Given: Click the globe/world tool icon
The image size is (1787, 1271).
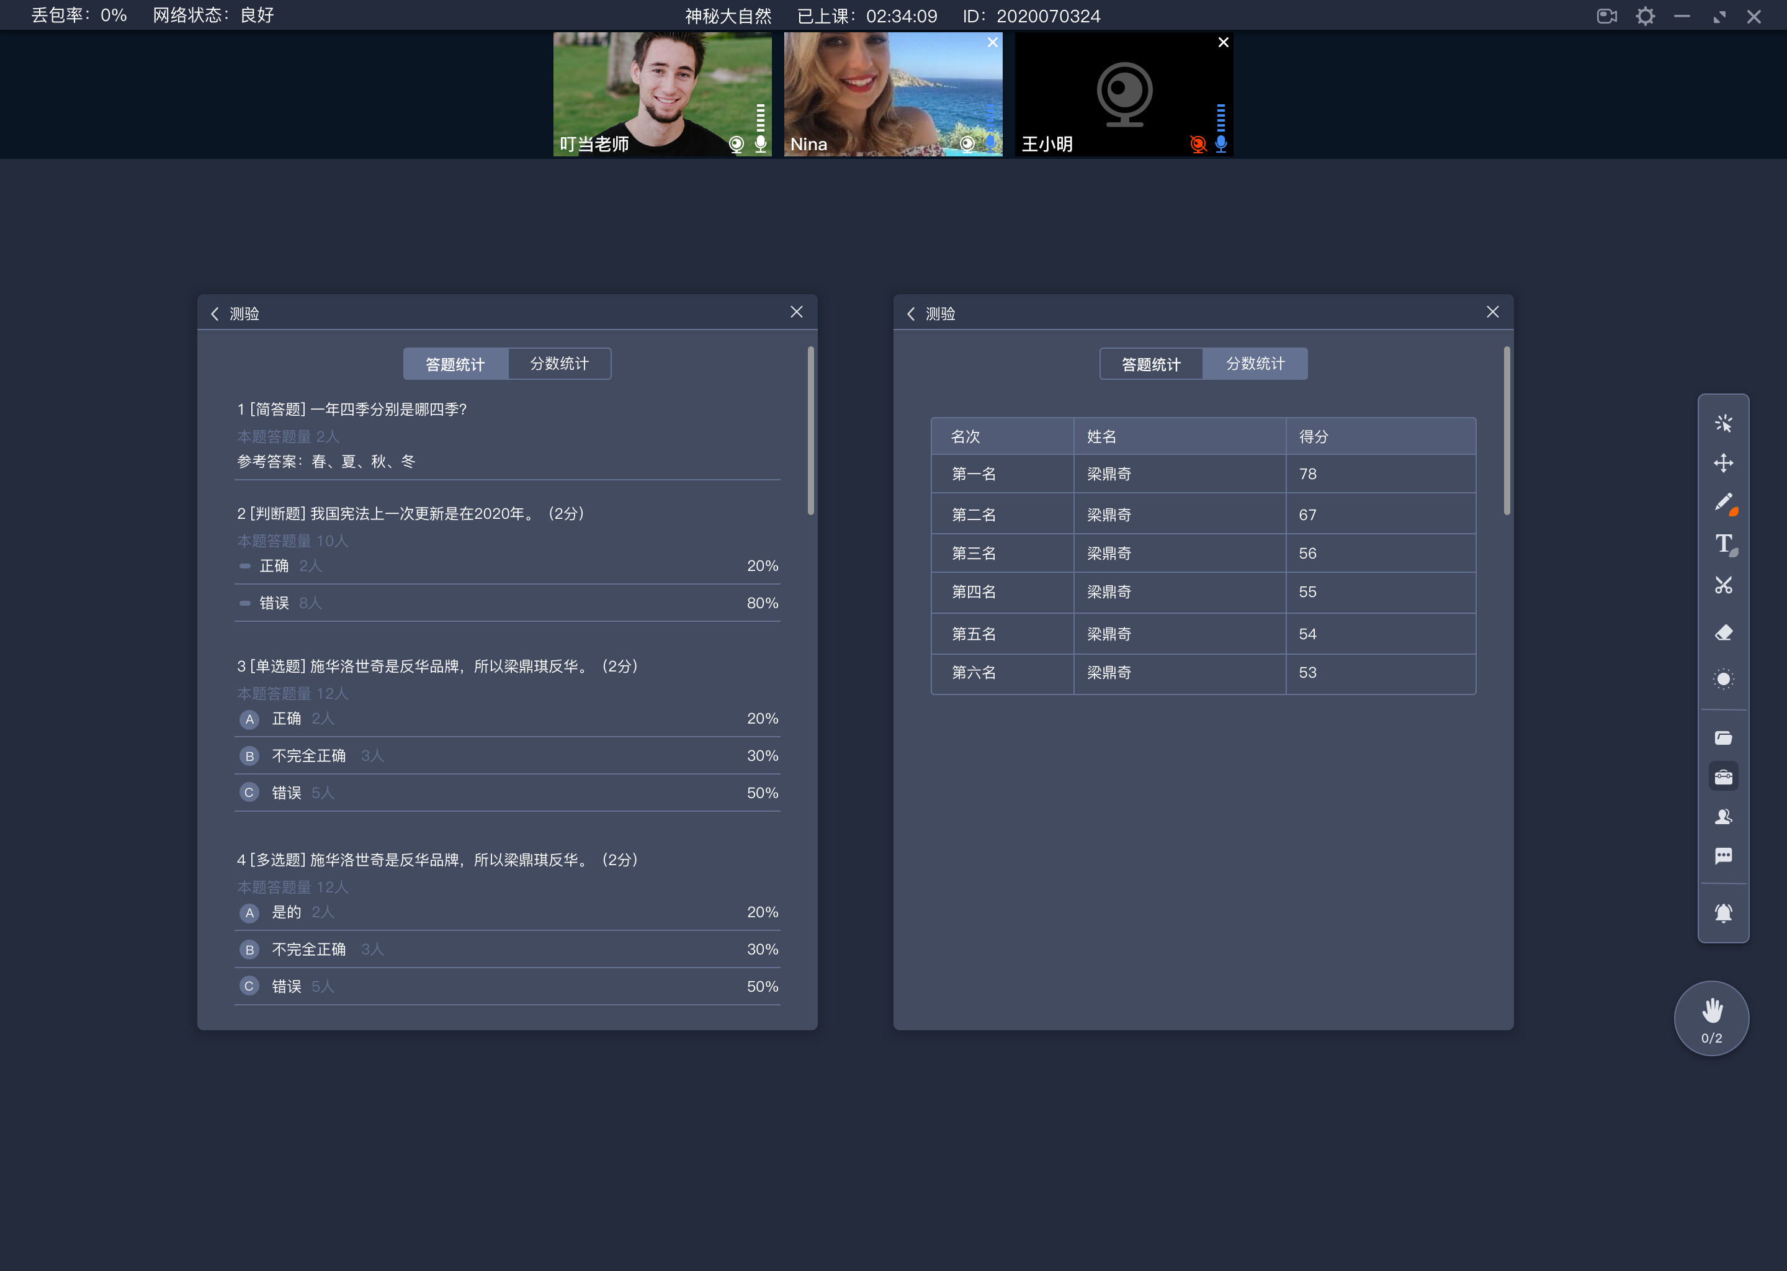Looking at the screenshot, I should [x=1724, y=680].
